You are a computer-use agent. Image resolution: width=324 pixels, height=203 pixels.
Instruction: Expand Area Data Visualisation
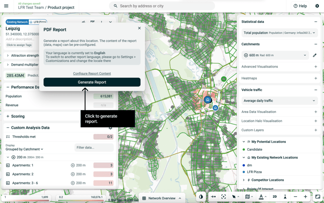pyautogui.click(x=316, y=112)
